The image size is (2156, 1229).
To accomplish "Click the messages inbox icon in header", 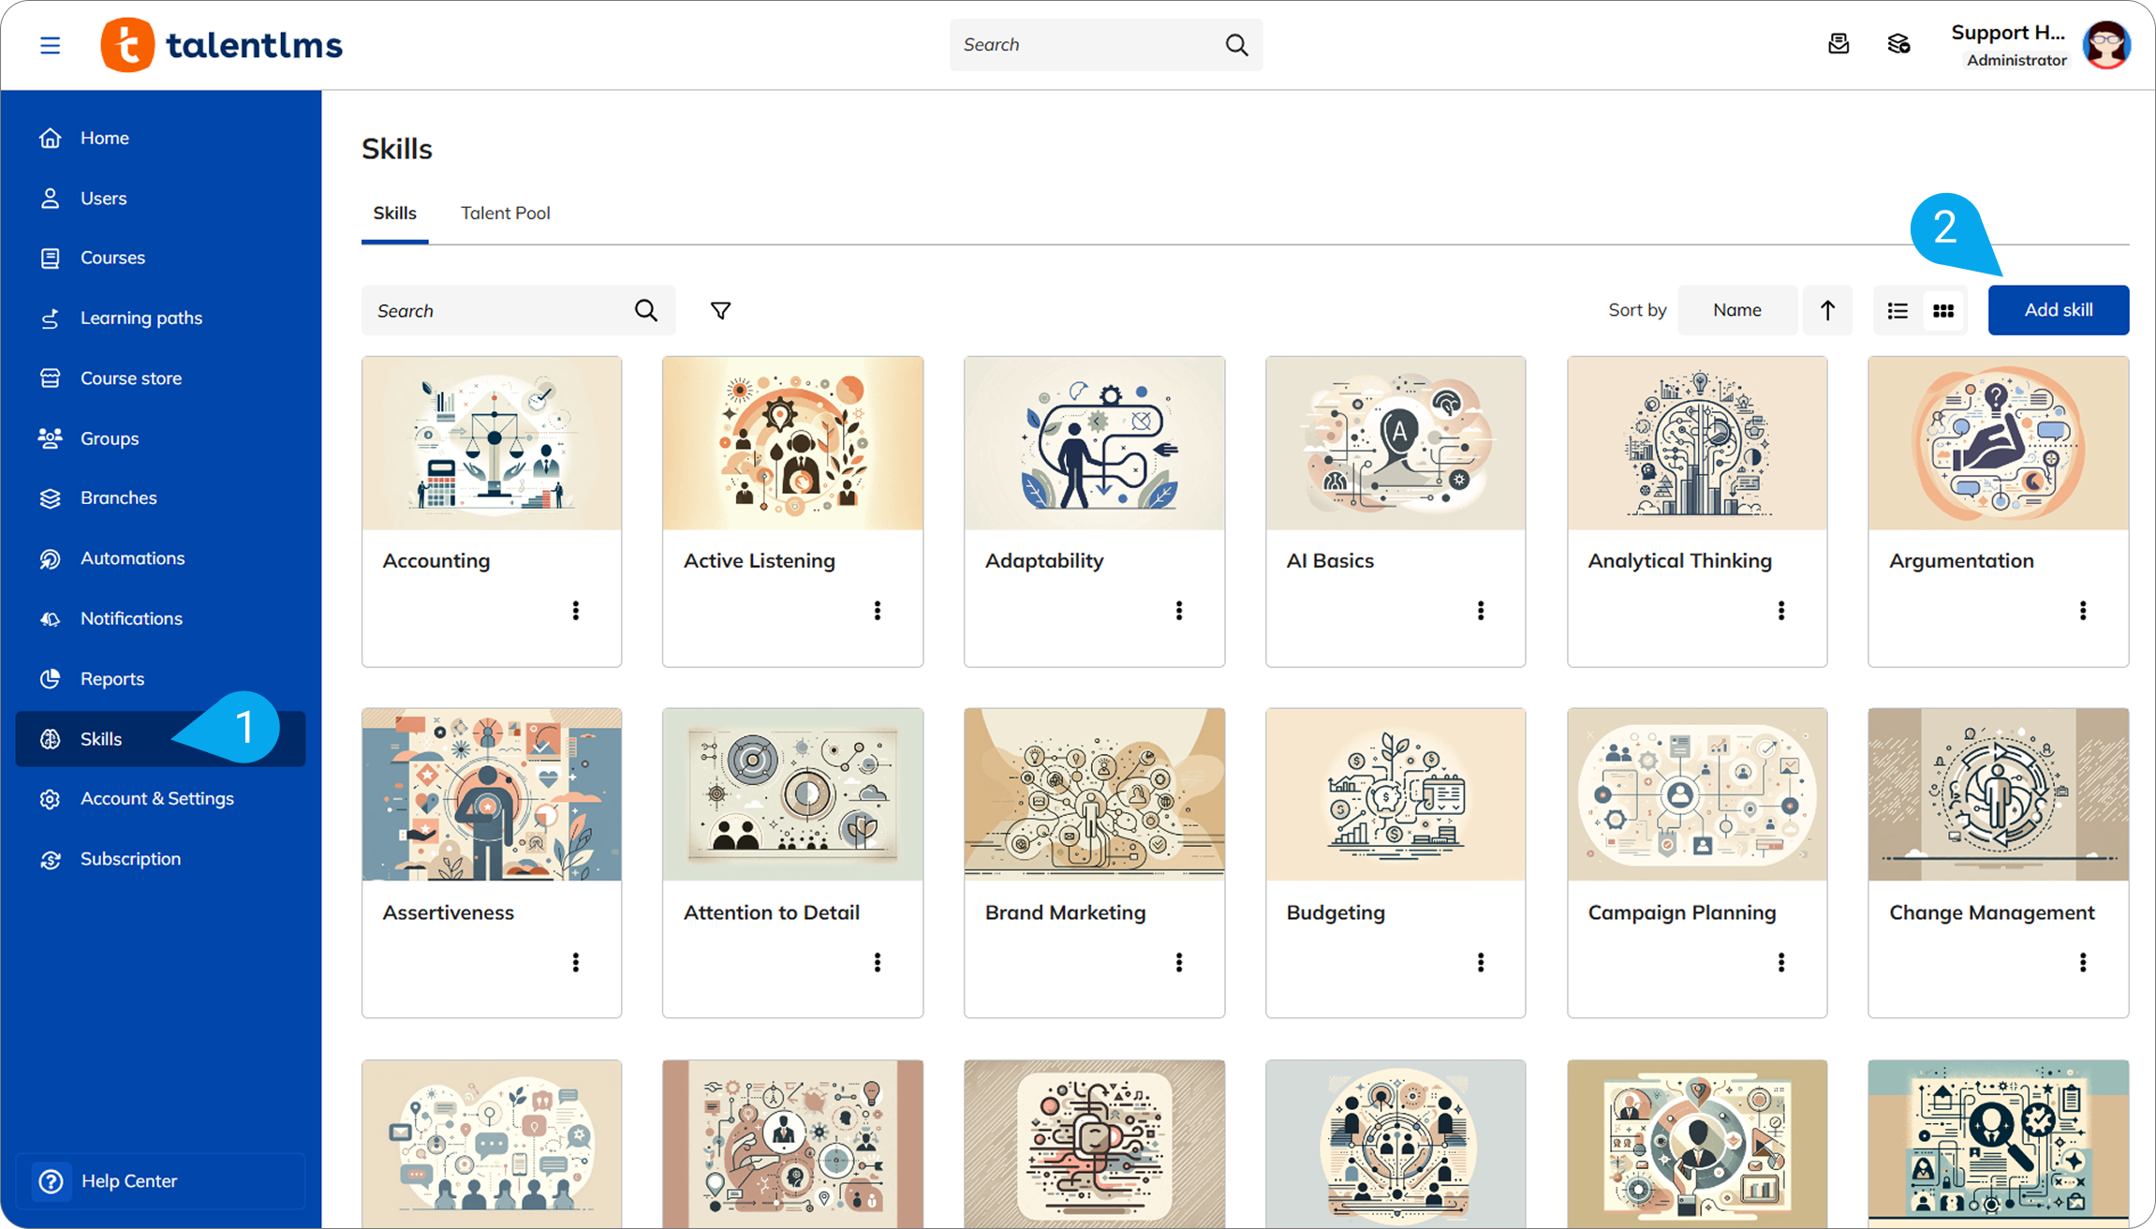I will point(1839,44).
